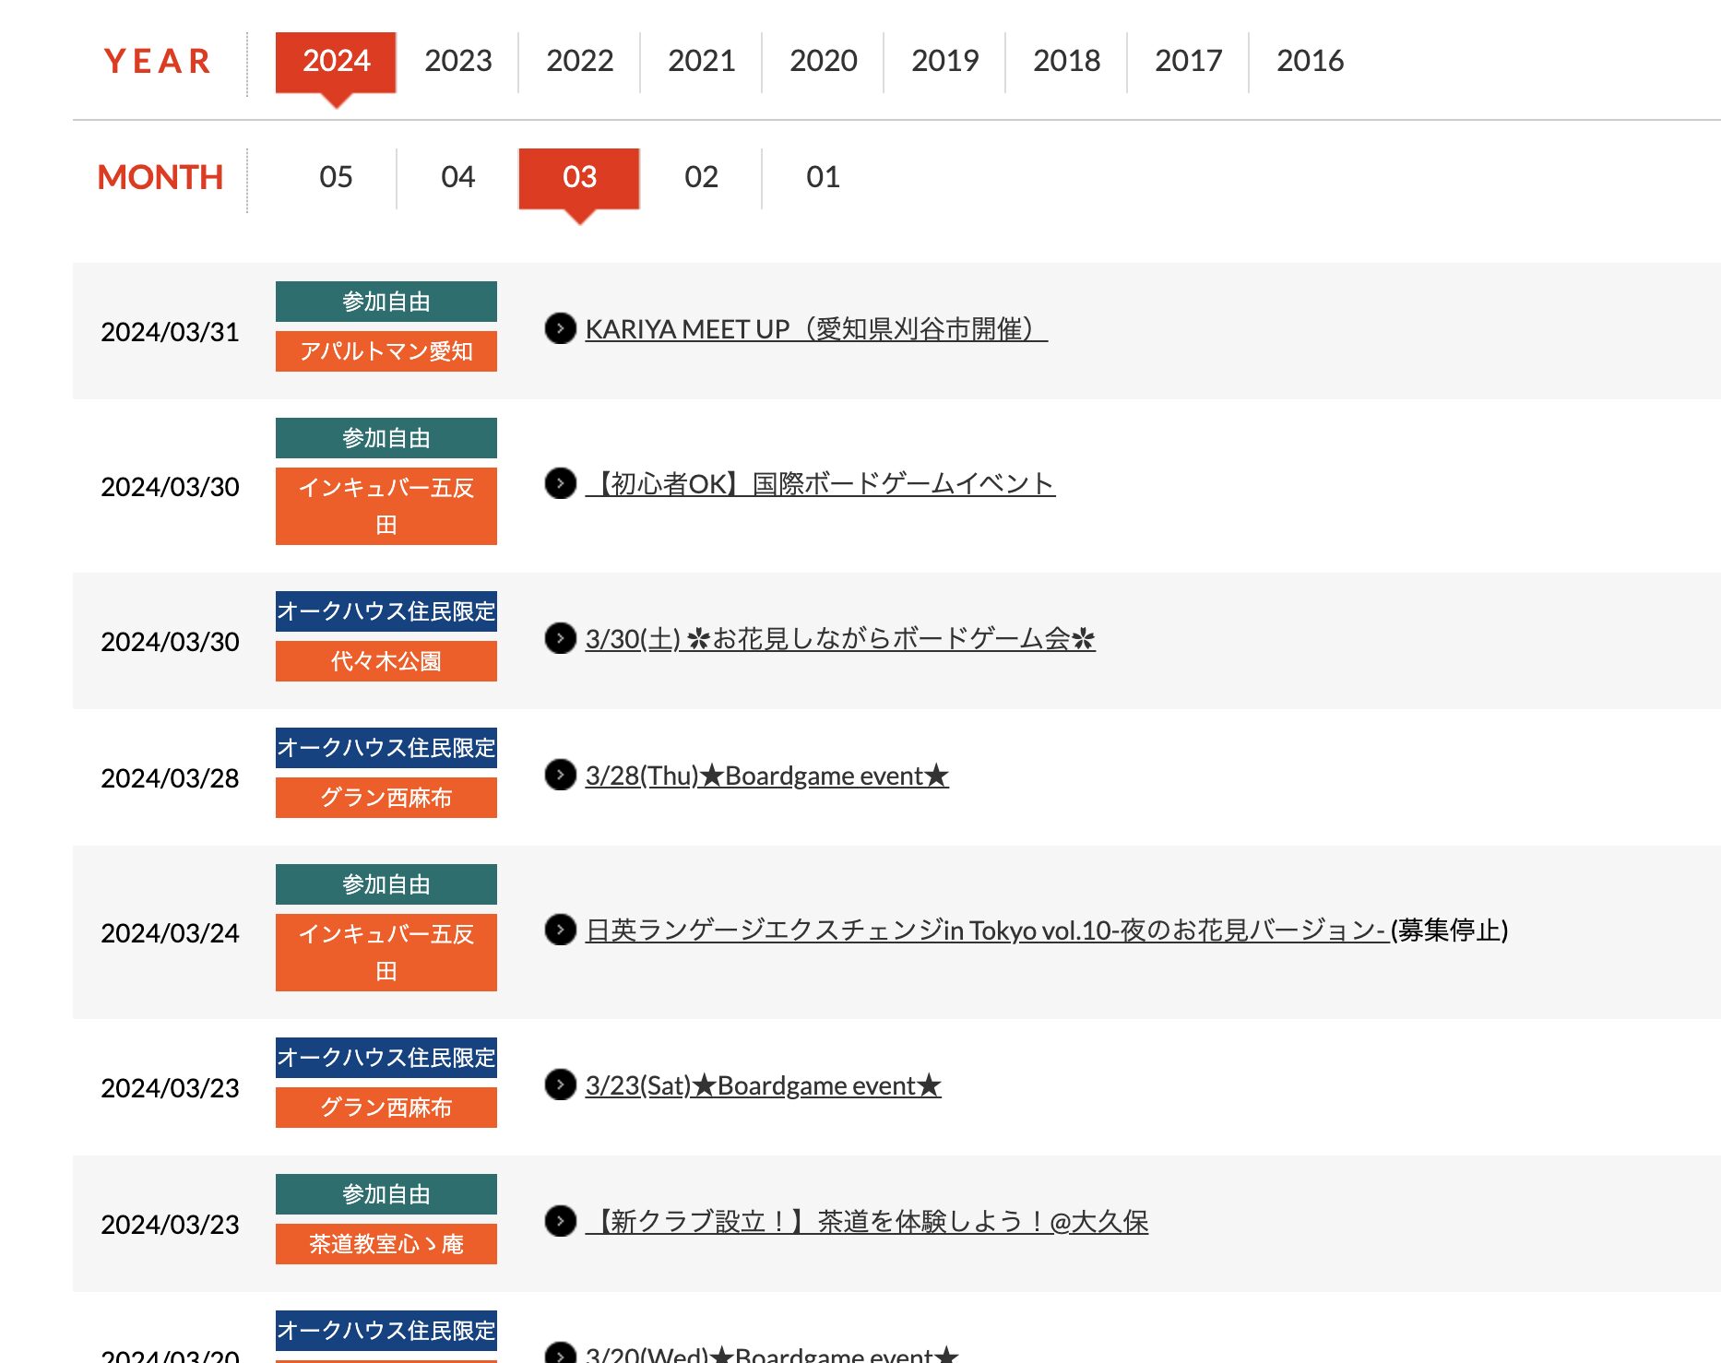Open 日英ランゲージエクスチェンジ vol.10 link
The image size is (1721, 1363).
pos(987,930)
